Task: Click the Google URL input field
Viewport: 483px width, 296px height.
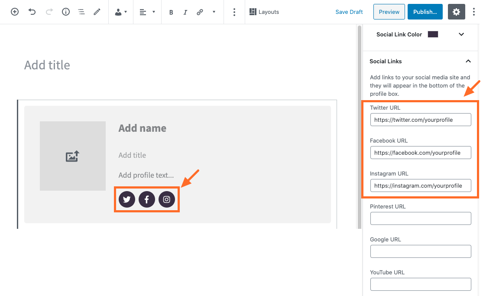Action: pyautogui.click(x=421, y=251)
